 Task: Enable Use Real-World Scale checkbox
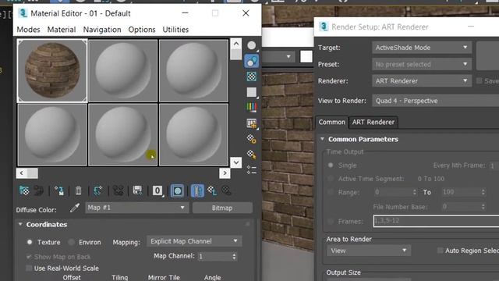point(30,269)
